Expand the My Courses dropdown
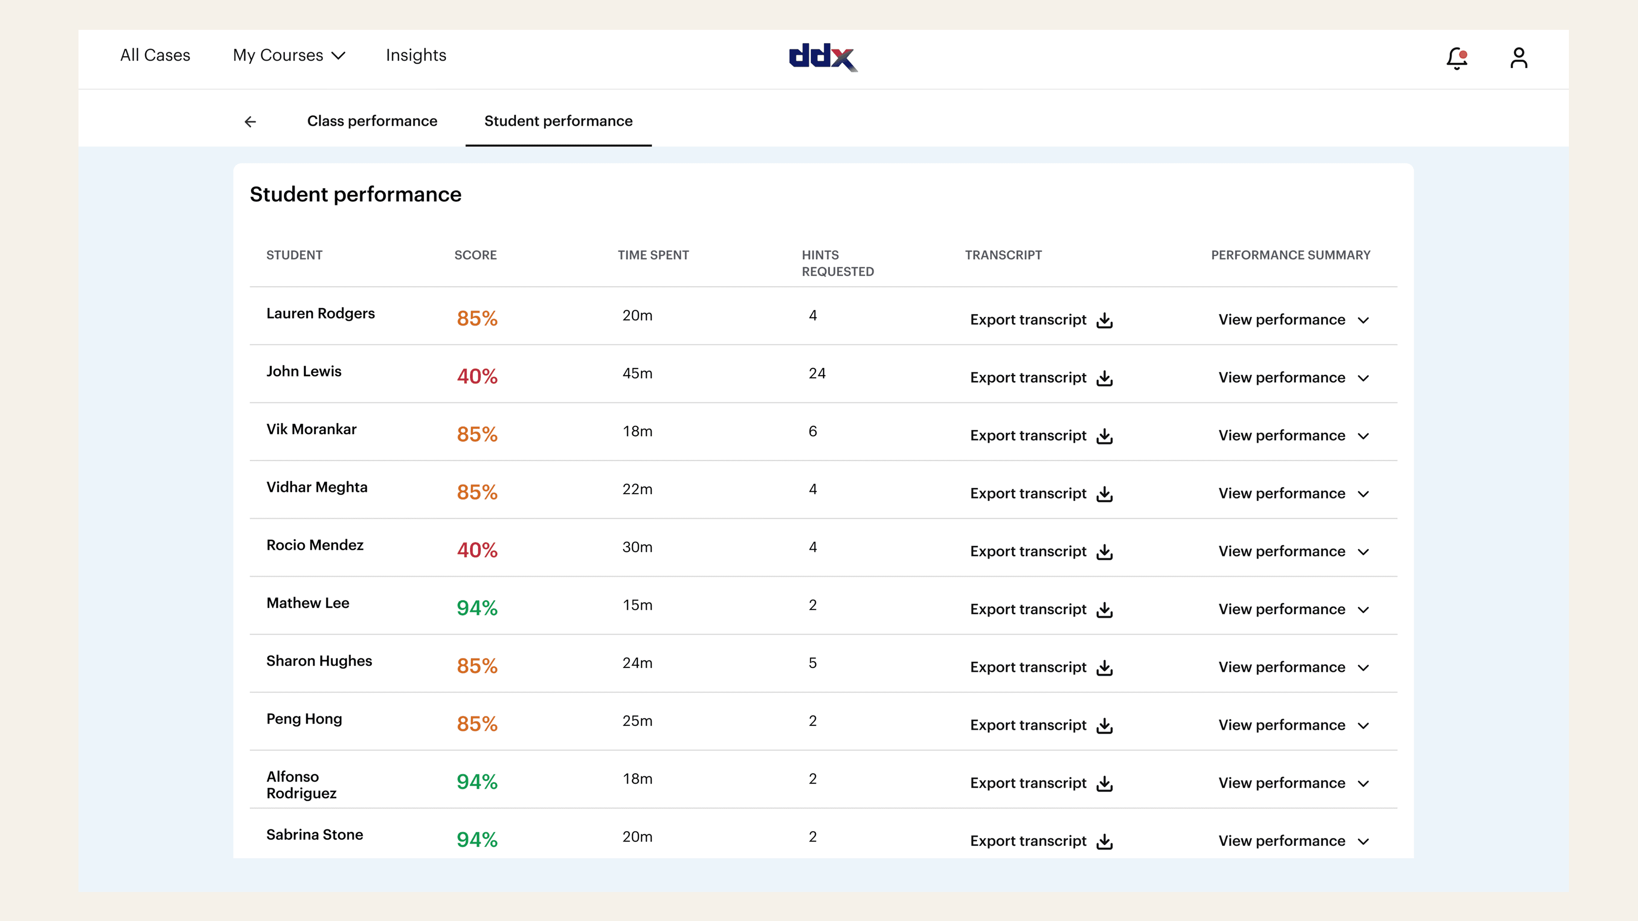 coord(289,55)
